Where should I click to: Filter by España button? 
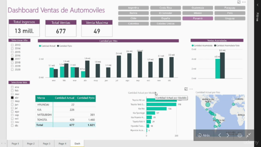(166, 18)
